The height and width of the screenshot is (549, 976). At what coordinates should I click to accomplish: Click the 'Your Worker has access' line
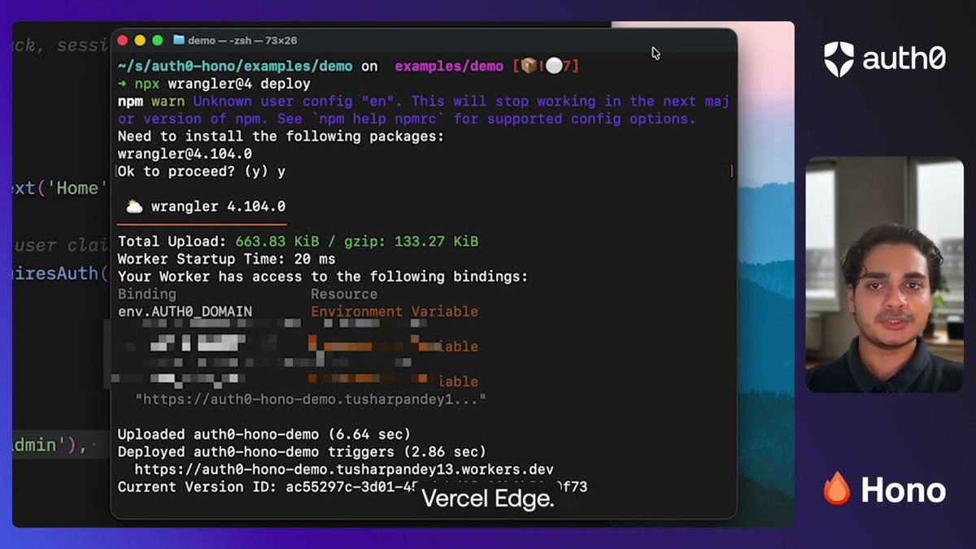pos(323,277)
